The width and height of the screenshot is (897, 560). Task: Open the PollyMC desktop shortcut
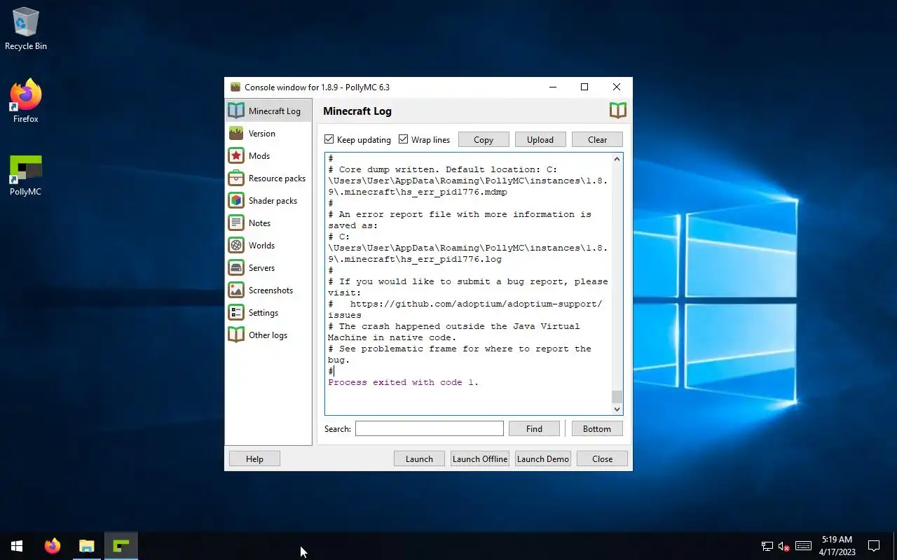pos(26,175)
